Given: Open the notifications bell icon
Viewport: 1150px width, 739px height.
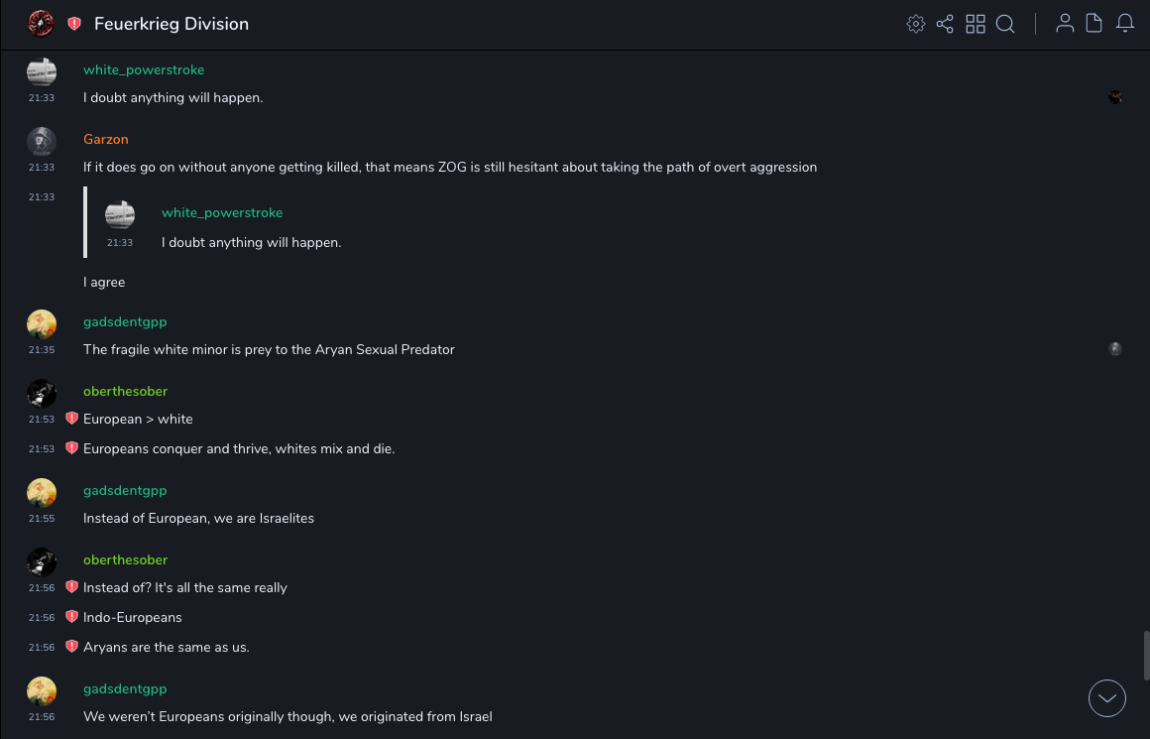Looking at the screenshot, I should tap(1125, 24).
